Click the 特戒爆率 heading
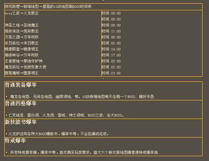Image resolution: width=209 pixels, height=161 pixels. click(x=15, y=141)
